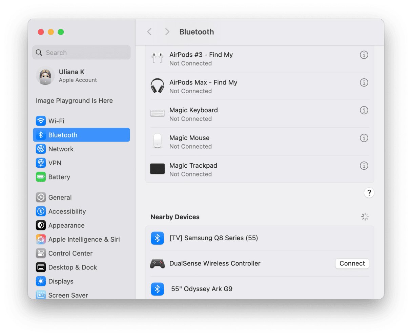The height and width of the screenshot is (336, 412).
Task: Click the Nearby Devices loading spinner
Action: [365, 217]
